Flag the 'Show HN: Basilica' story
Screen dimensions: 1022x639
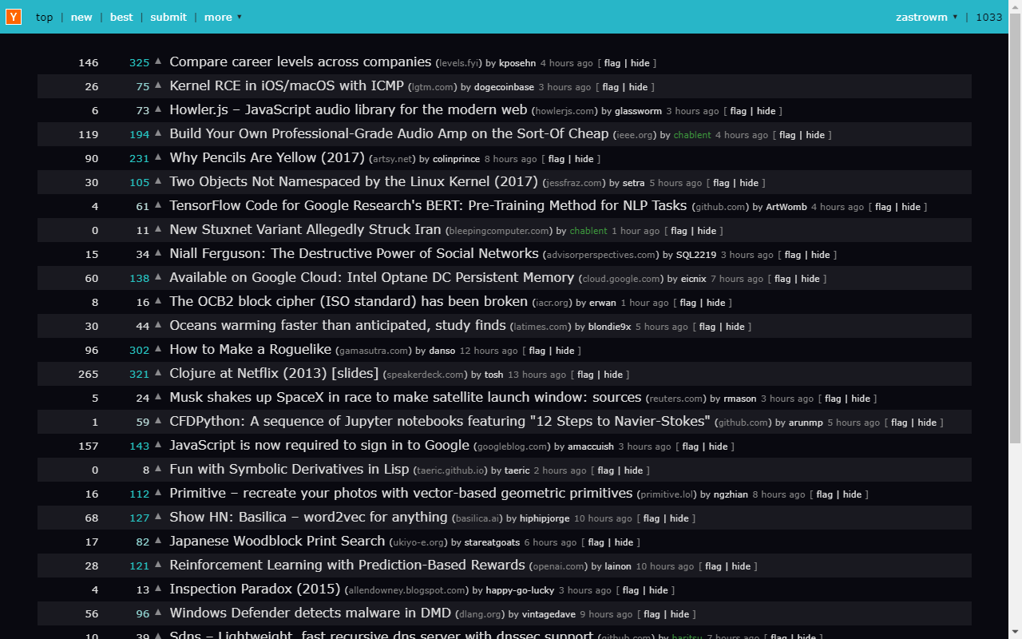[652, 518]
